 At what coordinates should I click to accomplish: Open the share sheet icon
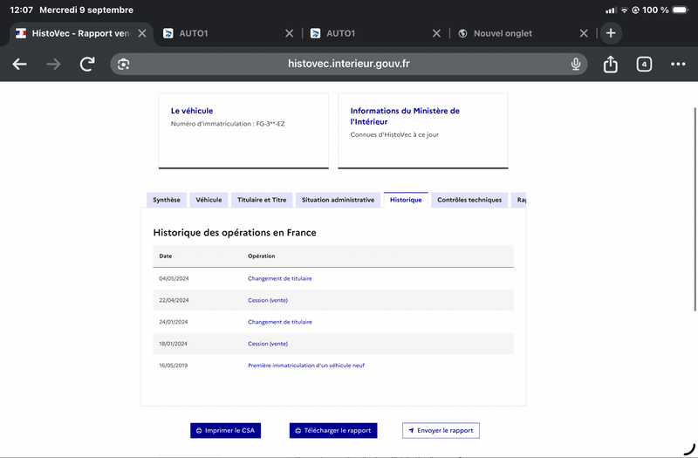[610, 64]
